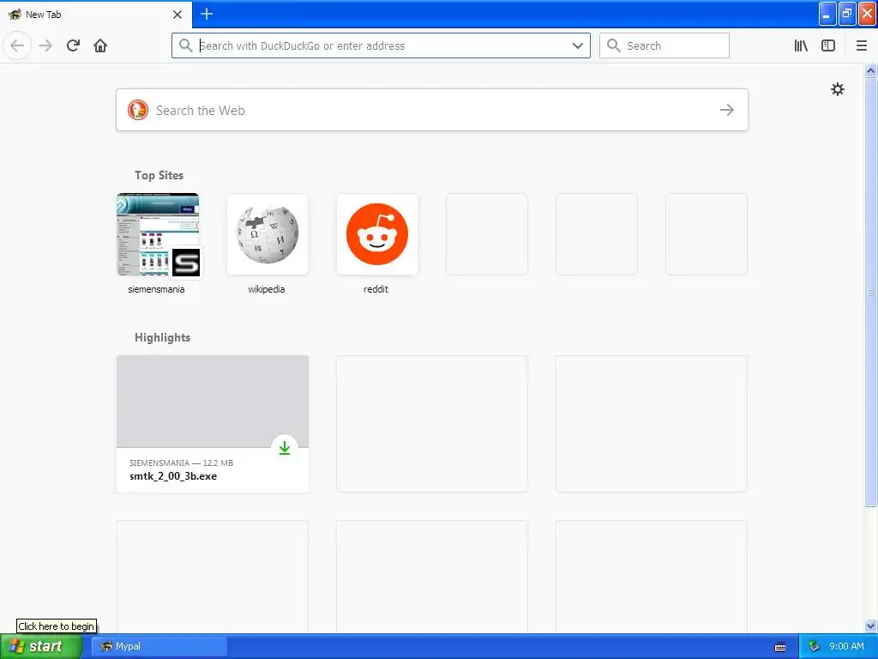Viewport: 878px width, 659px height.
Task: Reload the current page
Action: (73, 45)
